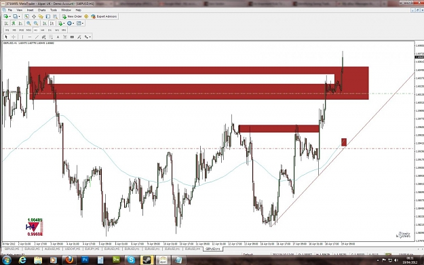Screen dimensions: 424x265
Task: Click the gold coin icon beside New Order
Action: tap(86, 16)
